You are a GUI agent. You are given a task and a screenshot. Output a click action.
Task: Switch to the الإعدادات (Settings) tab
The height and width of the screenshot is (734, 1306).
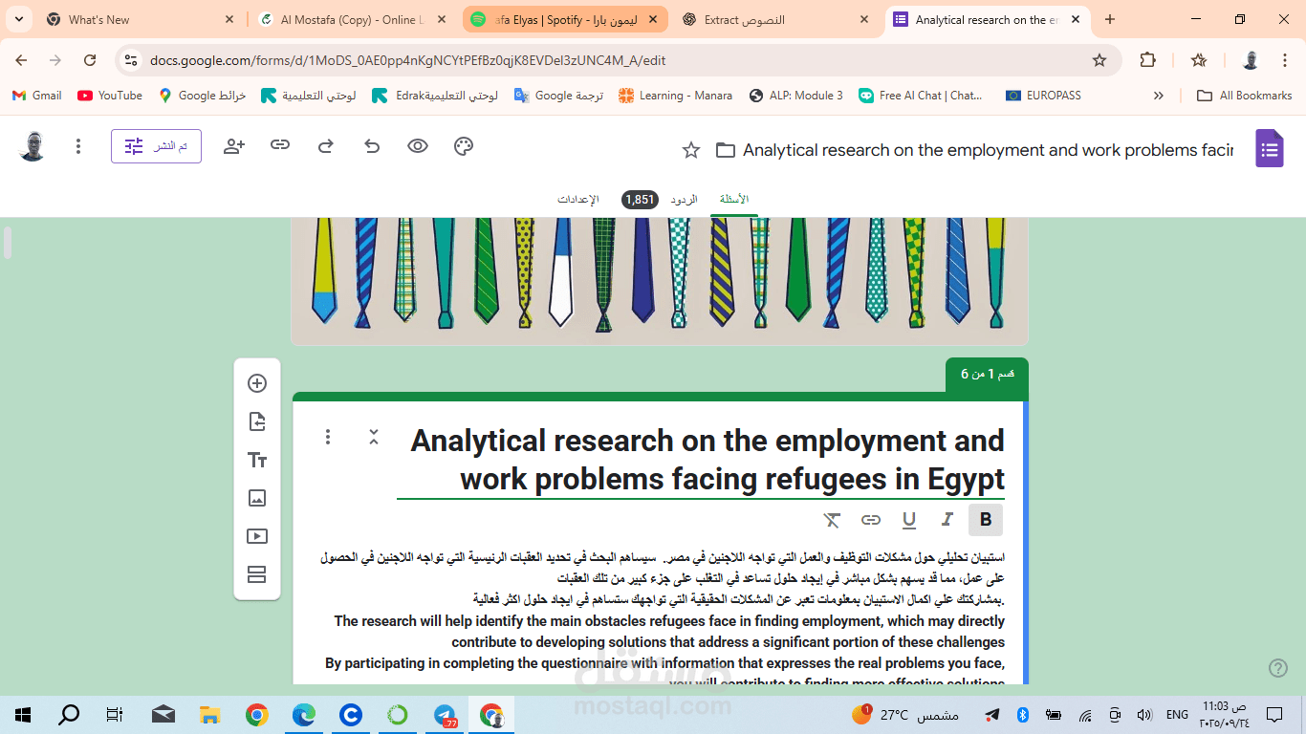tap(578, 200)
